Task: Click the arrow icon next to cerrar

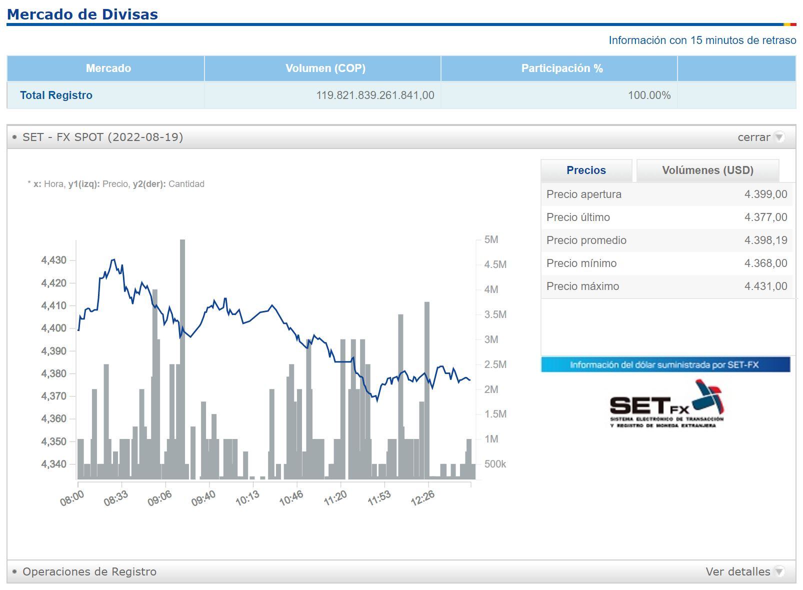Action: click(779, 137)
